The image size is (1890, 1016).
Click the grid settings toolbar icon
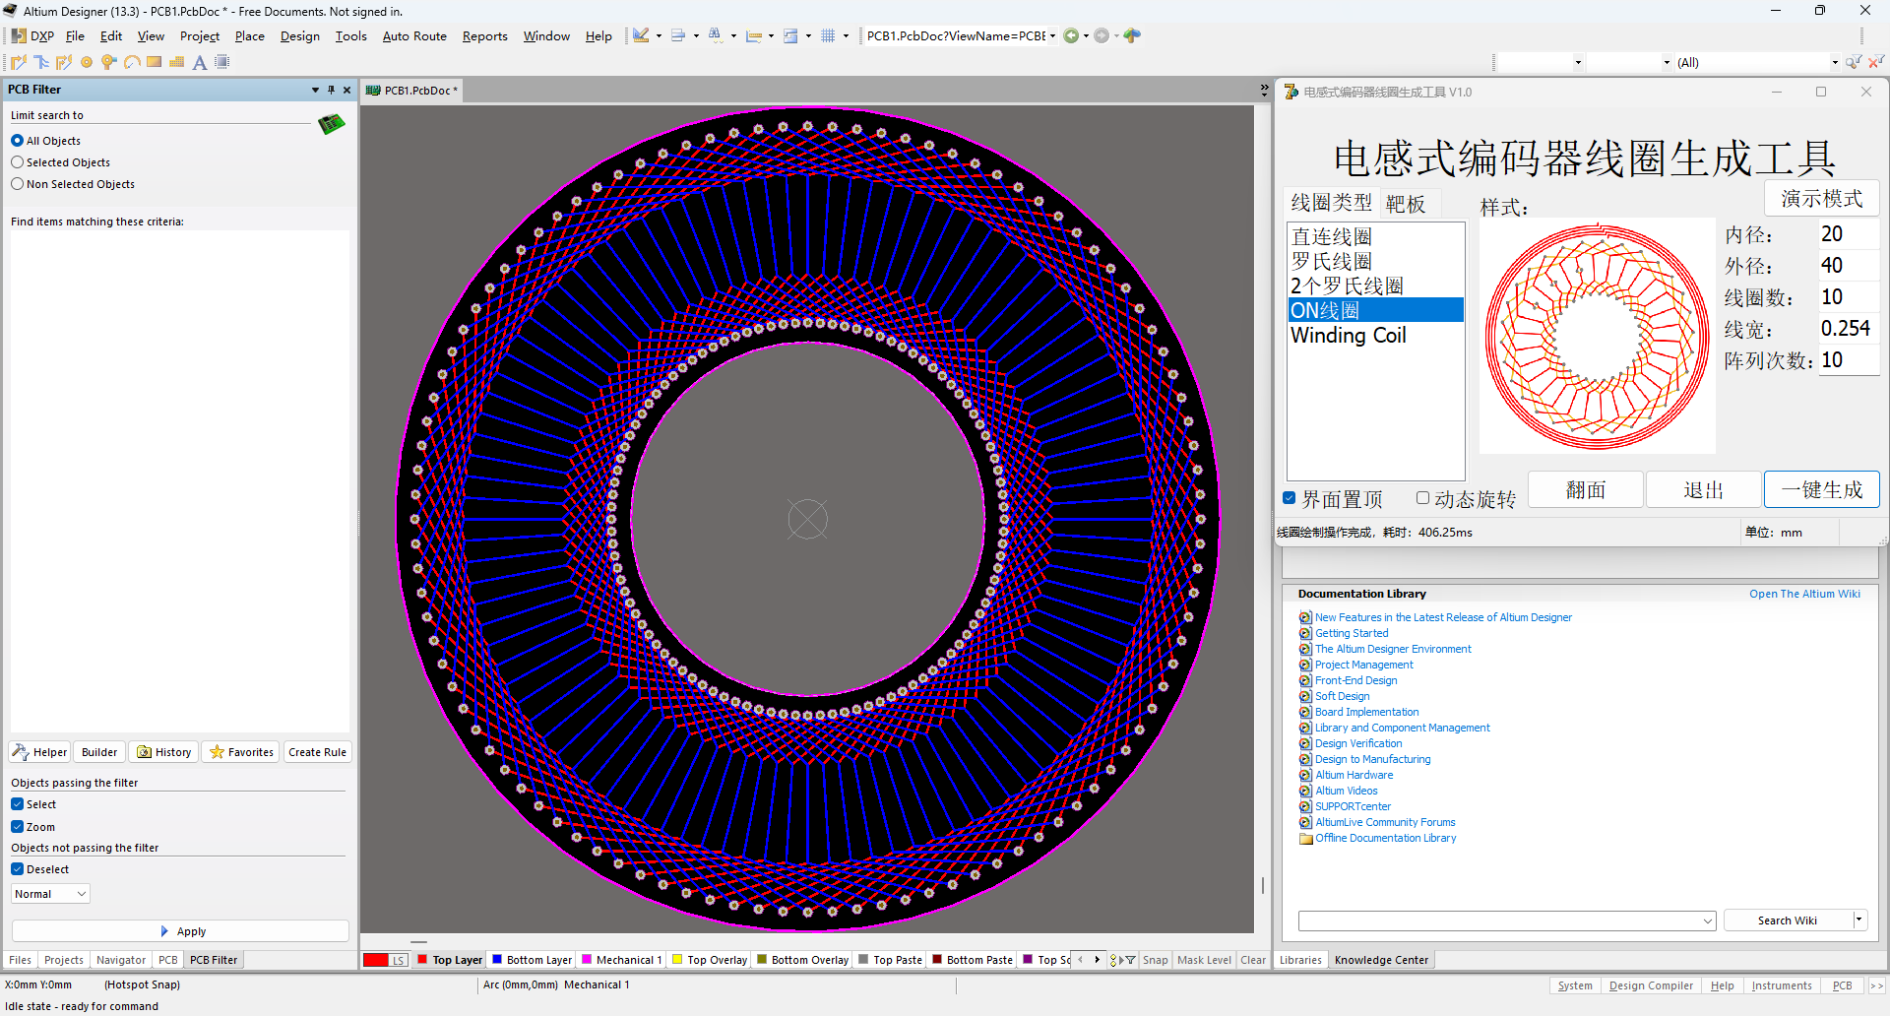click(828, 36)
